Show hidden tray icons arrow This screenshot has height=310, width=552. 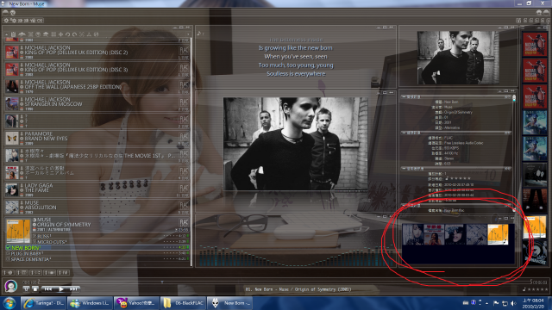point(486,303)
